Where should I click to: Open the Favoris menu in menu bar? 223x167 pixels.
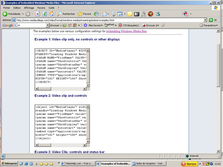(41, 8)
